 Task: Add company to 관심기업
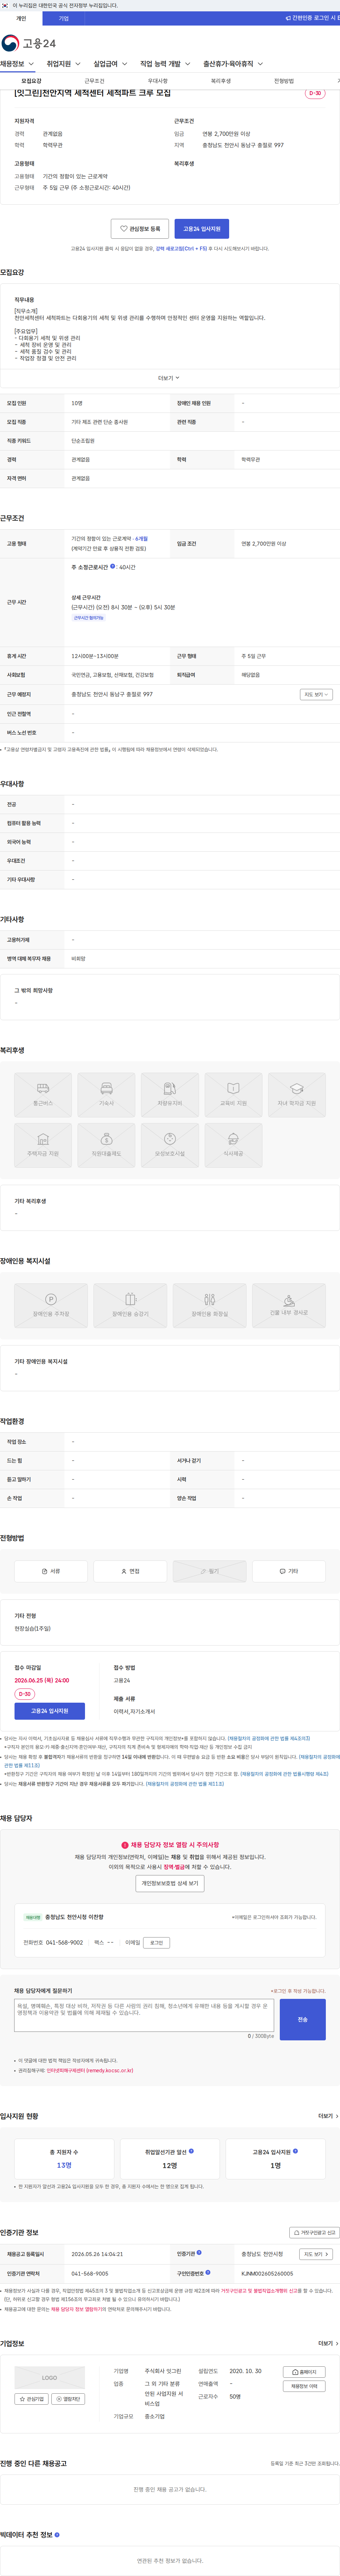[x=32, y=2399]
